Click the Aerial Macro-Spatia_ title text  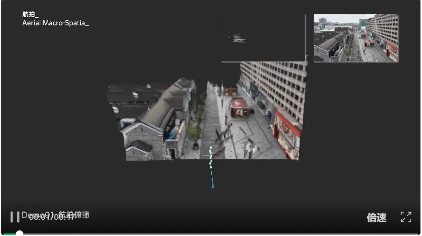55,23
